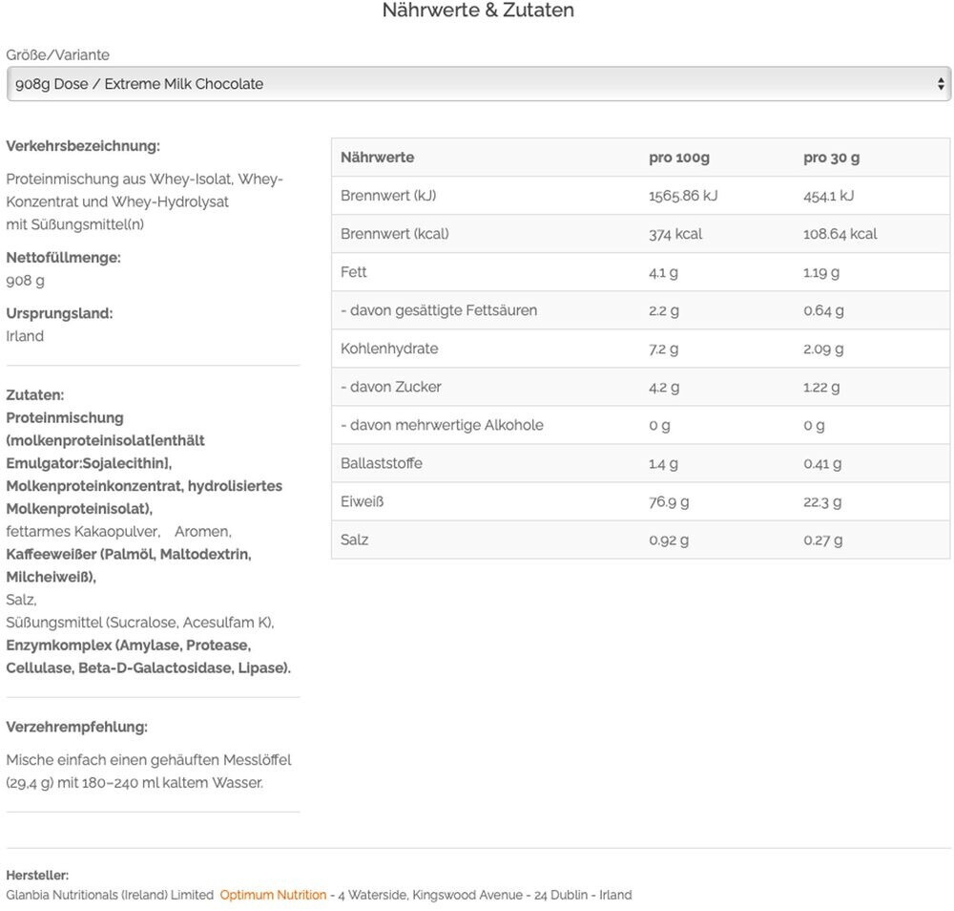Viewport: 954px width, 911px height.
Task: Click the Hersteller label
Action: pos(37,875)
